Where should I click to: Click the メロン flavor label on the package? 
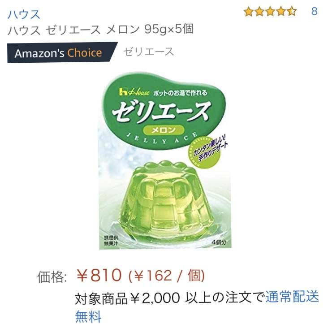[x=164, y=130]
